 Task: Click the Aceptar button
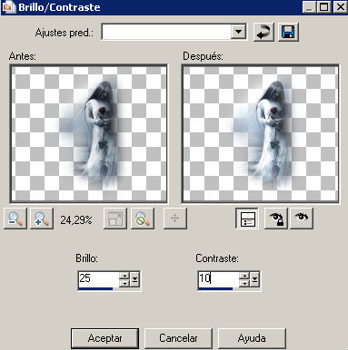104,338
